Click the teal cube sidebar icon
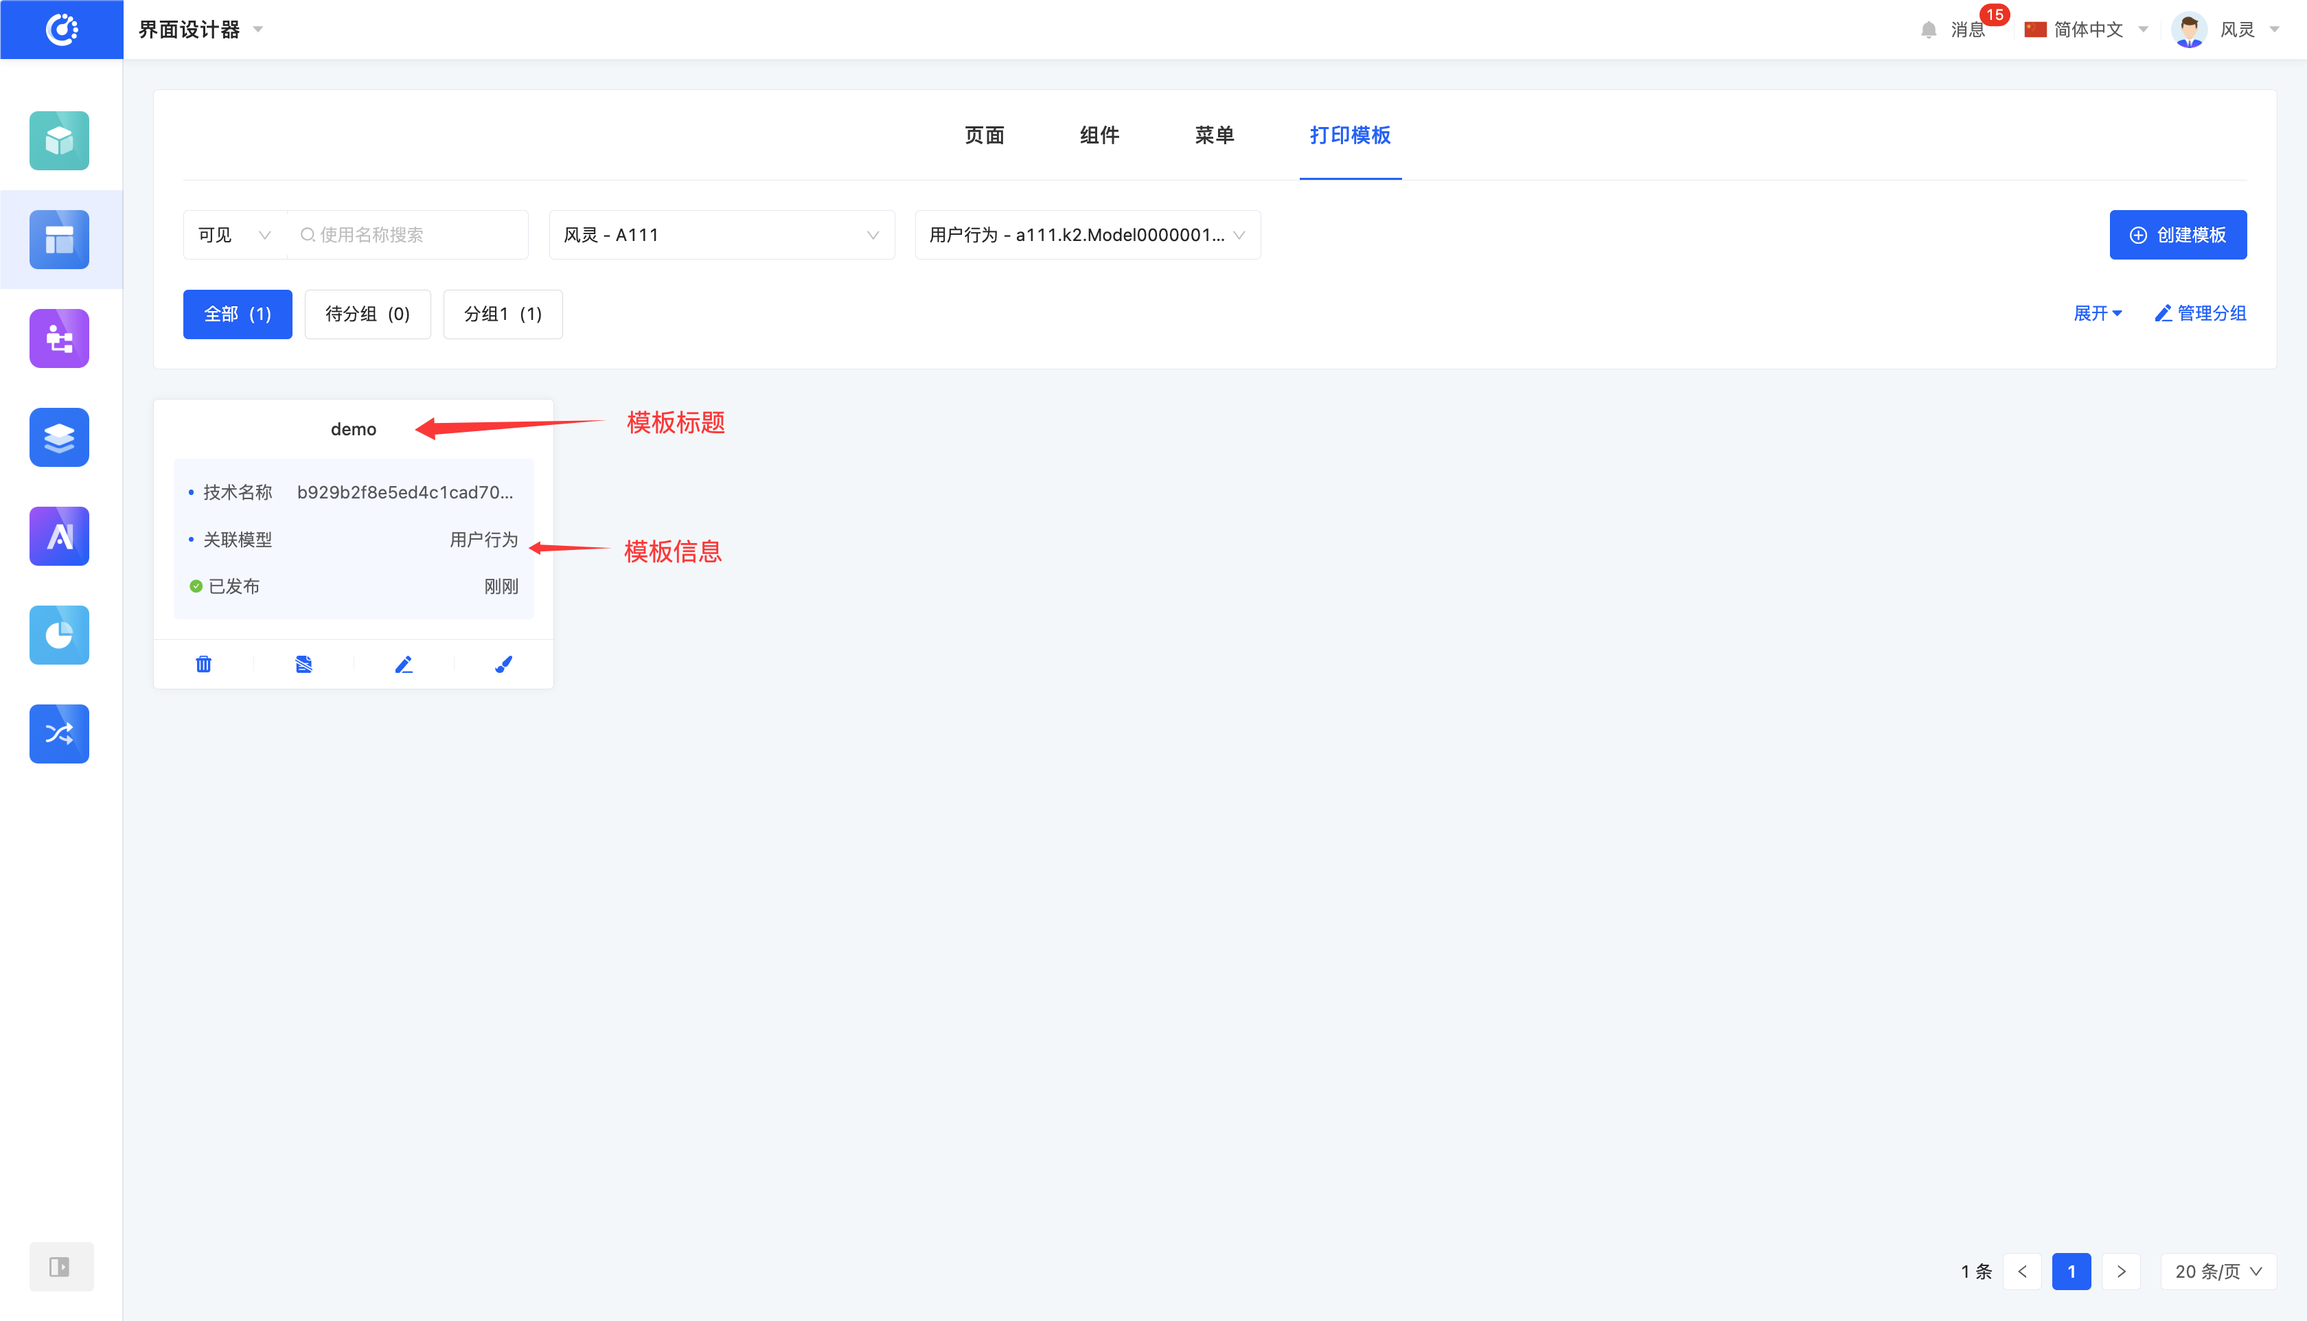 [59, 141]
